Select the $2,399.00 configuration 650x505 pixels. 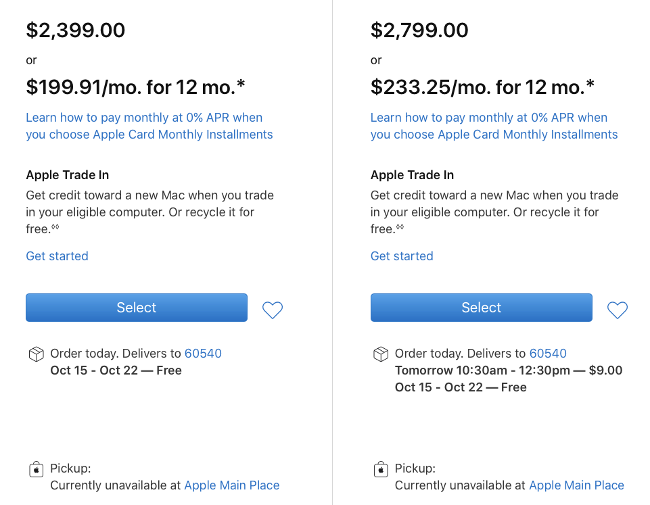pos(137,308)
